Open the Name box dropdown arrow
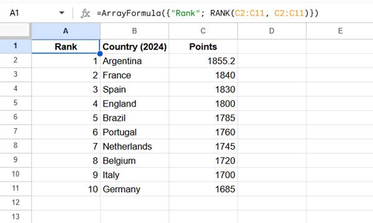The width and height of the screenshot is (373, 223). click(x=62, y=13)
